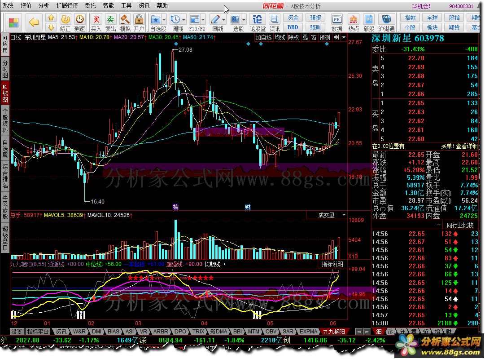Image resolution: width=485 pixels, height=359 pixels.
Task: Click the 资金 button
Action: 293,18
